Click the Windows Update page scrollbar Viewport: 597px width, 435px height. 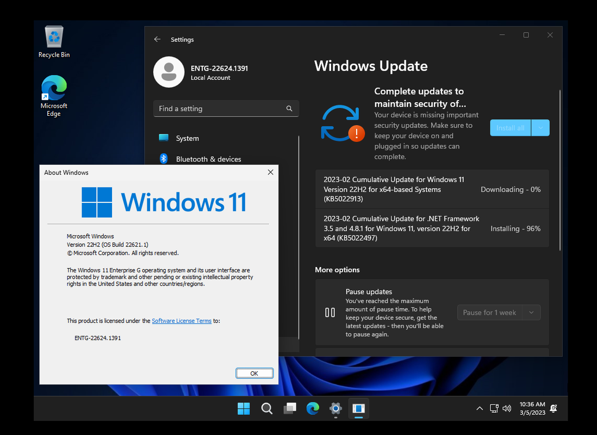[x=560, y=170]
